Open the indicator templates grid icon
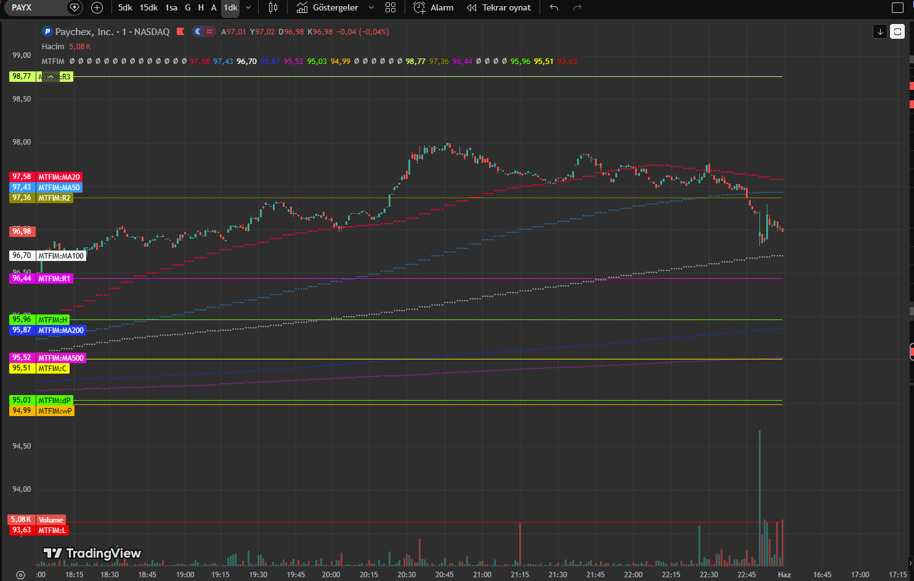The width and height of the screenshot is (914, 581). pyautogui.click(x=390, y=8)
